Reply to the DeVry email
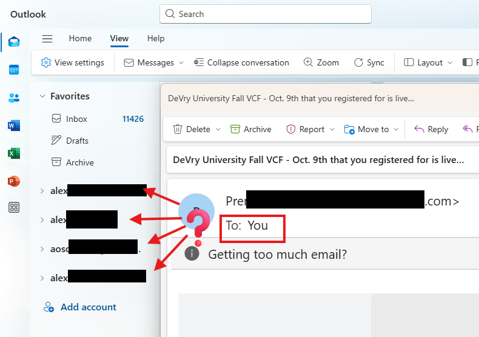The width and height of the screenshot is (479, 337). point(431,130)
